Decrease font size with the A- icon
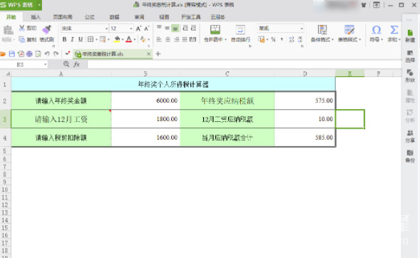Image resolution: width=420 pixels, height=258 pixels. (x=147, y=29)
